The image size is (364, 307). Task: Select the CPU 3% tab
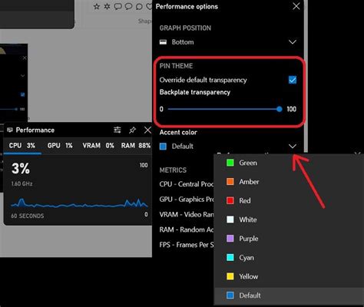pyautogui.click(x=22, y=146)
